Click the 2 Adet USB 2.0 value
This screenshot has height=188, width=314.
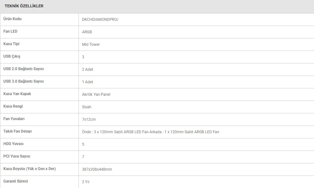87,69
